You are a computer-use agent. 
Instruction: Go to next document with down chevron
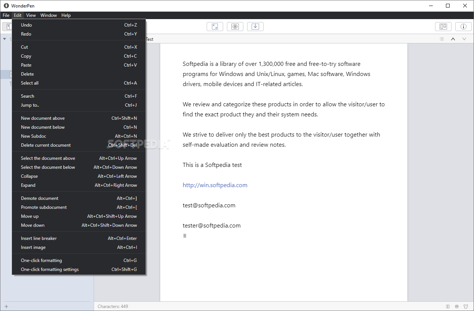[464, 39]
